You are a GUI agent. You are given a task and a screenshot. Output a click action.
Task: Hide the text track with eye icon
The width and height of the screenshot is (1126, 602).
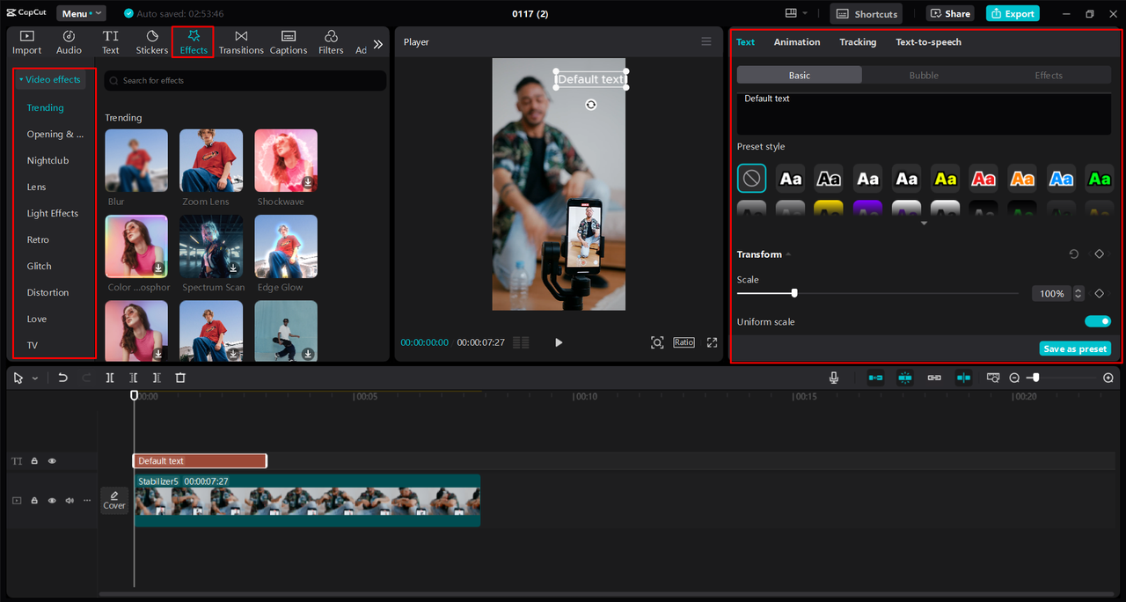click(52, 460)
